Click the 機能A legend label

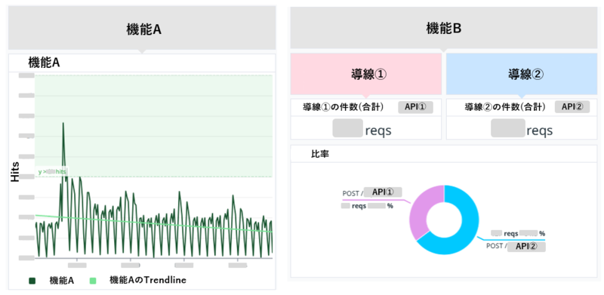(x=62, y=281)
